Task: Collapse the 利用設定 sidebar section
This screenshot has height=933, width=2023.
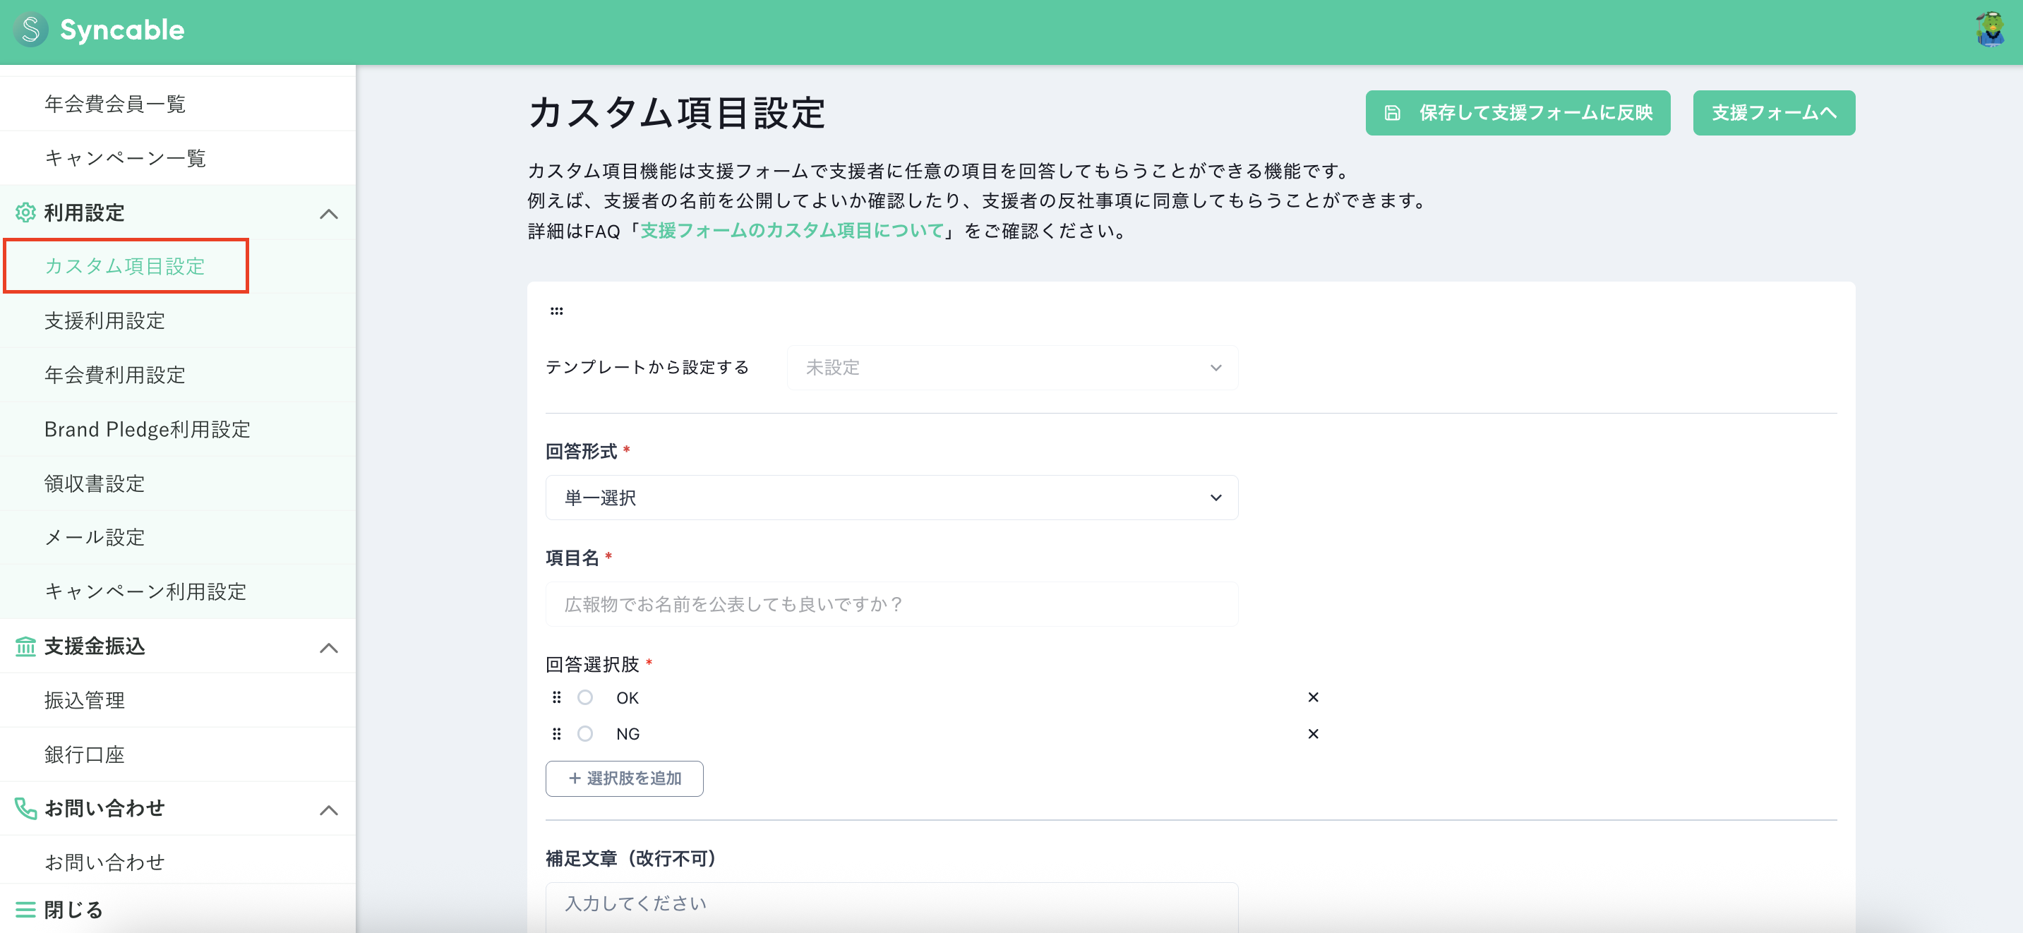Action: coord(329,213)
